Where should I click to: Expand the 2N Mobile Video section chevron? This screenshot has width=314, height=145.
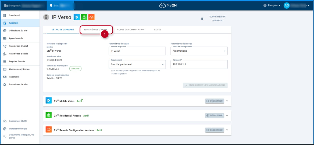point(227,101)
